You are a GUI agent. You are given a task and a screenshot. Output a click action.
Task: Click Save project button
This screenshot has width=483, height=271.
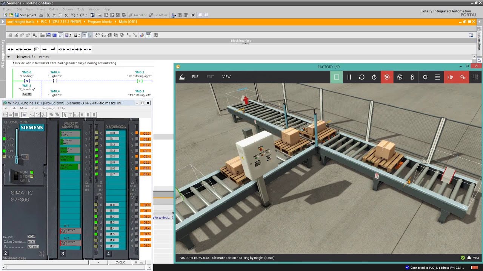[26, 15]
